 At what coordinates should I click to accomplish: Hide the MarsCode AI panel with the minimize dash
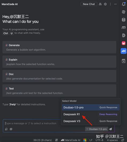coord(115,4)
